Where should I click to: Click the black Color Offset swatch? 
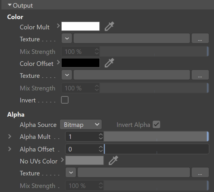81,63
